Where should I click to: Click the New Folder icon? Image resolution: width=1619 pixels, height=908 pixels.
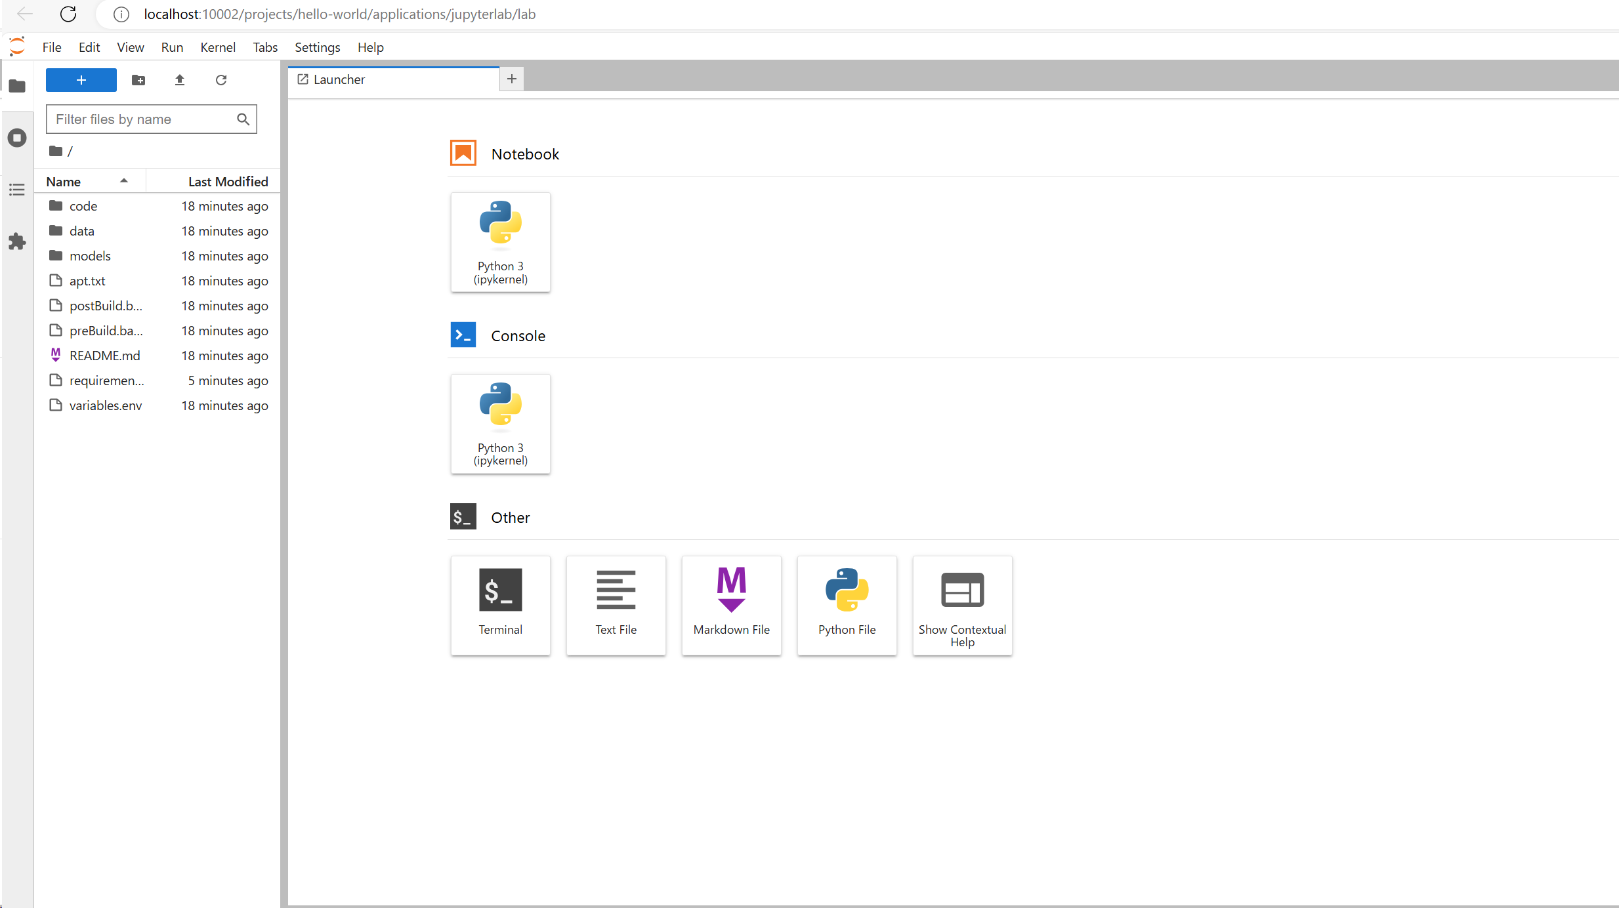138,80
